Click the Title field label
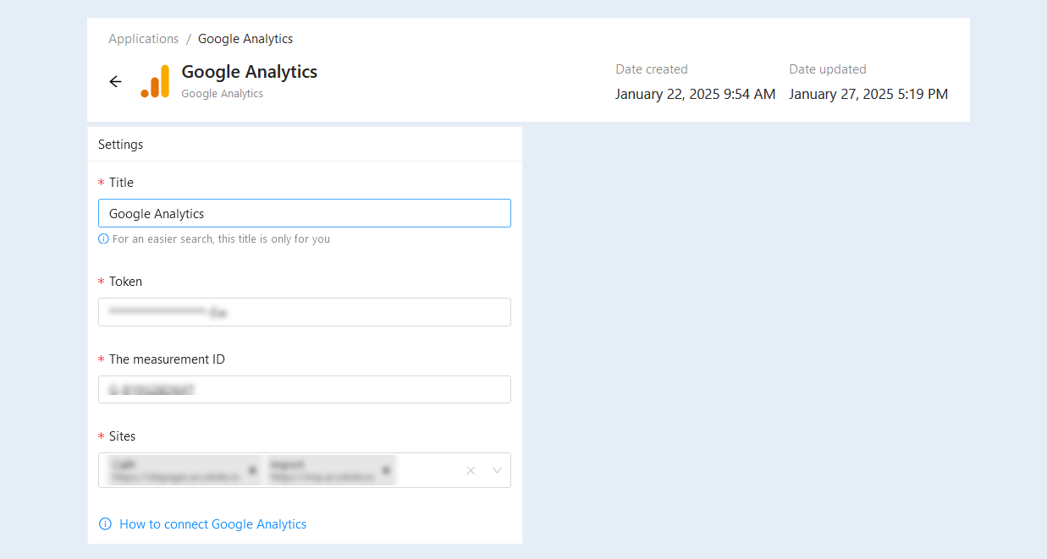1047x559 pixels. [121, 183]
